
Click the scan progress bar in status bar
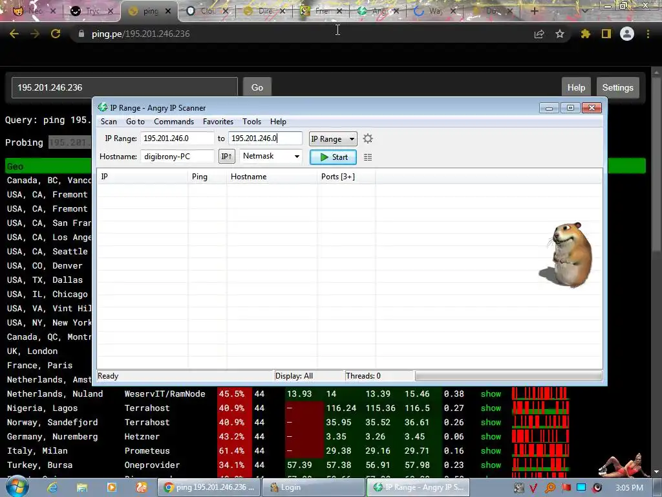pos(509,376)
